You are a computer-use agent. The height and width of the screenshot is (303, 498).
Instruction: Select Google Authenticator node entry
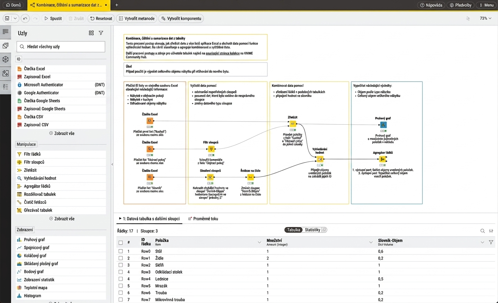(61, 93)
